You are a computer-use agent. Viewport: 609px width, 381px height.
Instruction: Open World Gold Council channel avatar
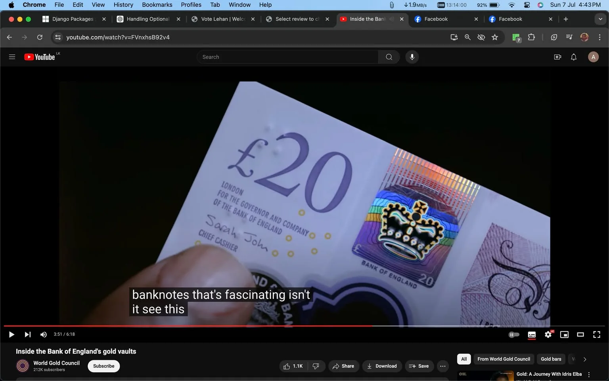23,366
